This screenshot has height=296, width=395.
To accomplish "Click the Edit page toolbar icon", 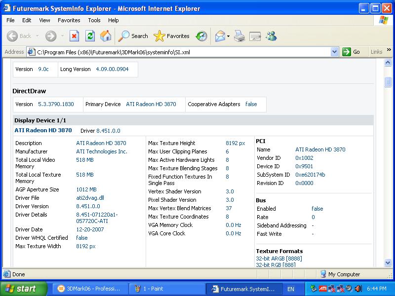I will click(x=255, y=36).
